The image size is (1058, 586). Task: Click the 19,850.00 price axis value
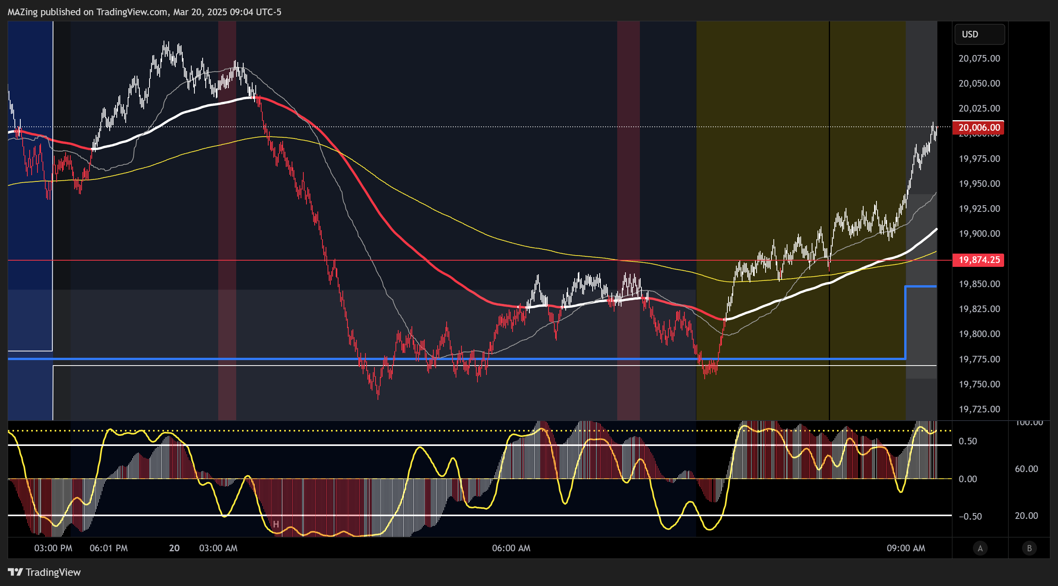979,284
